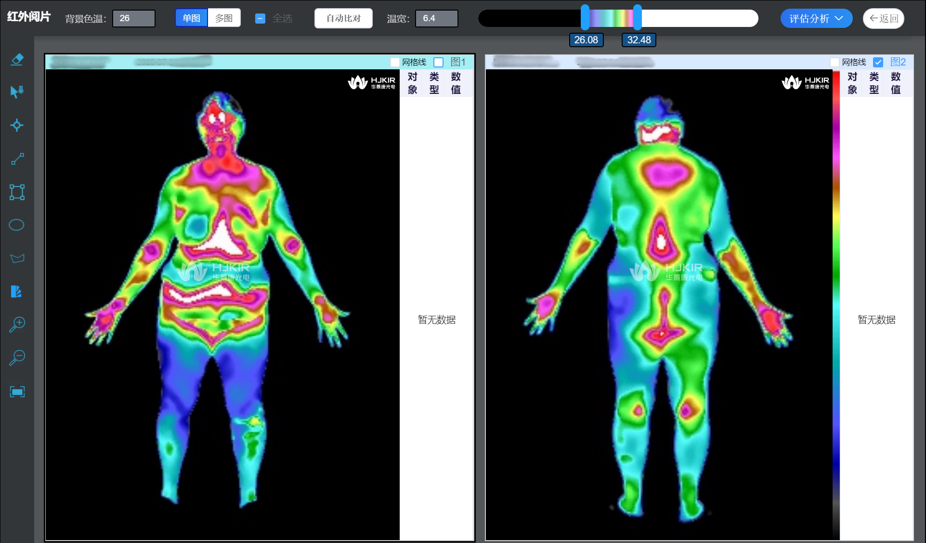Click the fit-to-screen icon

coord(17,392)
